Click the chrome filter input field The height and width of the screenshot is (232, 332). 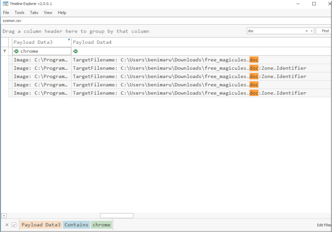44,51
